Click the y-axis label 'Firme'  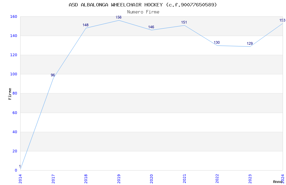point(10,94)
